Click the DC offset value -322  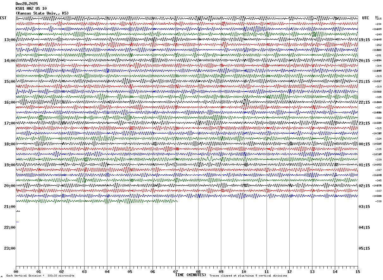click(378, 118)
